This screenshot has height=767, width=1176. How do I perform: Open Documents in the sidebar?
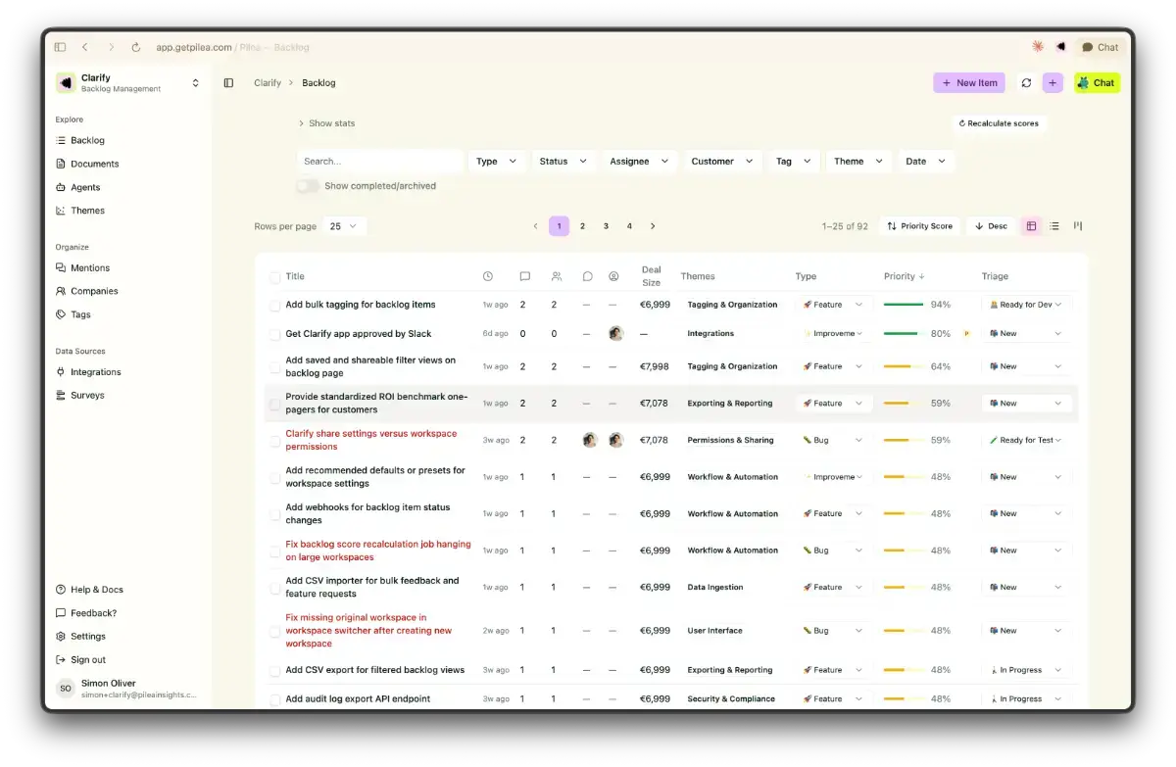(x=95, y=164)
